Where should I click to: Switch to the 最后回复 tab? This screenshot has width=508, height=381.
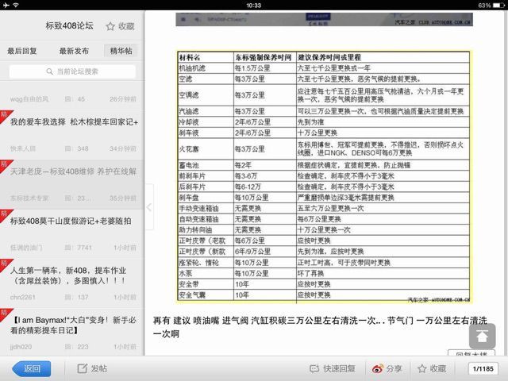[22, 51]
